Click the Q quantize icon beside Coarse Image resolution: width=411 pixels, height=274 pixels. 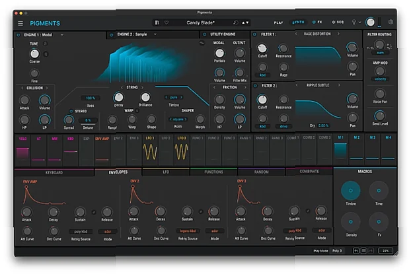coord(46,54)
